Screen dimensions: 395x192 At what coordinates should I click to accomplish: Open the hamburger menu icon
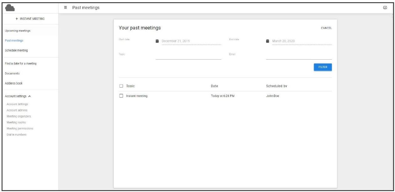(x=66, y=8)
